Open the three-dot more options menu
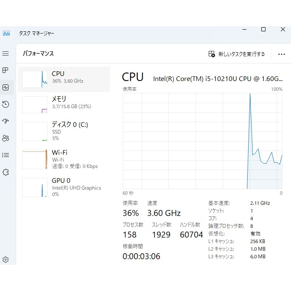Viewport: 291px width, 291px height. [282, 54]
